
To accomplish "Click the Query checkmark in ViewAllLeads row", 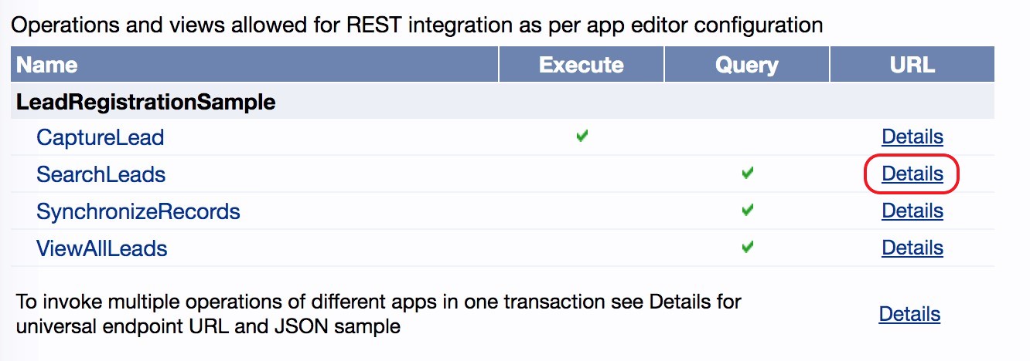I will pyautogui.click(x=747, y=247).
